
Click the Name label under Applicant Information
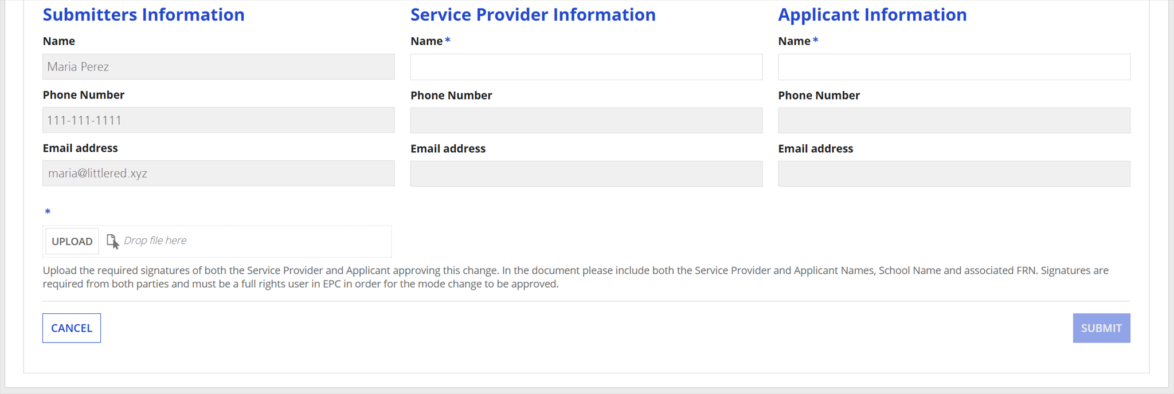pos(794,41)
